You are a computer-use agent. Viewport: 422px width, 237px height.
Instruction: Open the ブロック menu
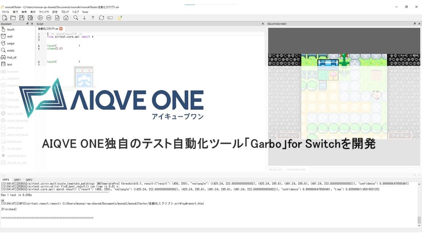pyautogui.click(x=65, y=12)
